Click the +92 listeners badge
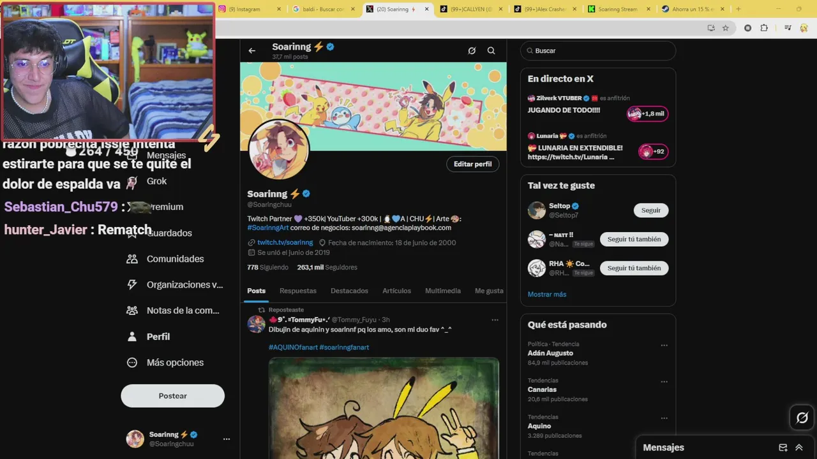 653,152
